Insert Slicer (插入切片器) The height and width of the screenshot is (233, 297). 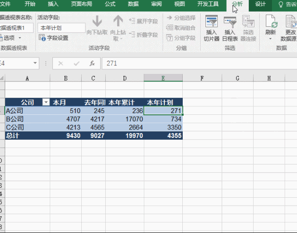212,28
